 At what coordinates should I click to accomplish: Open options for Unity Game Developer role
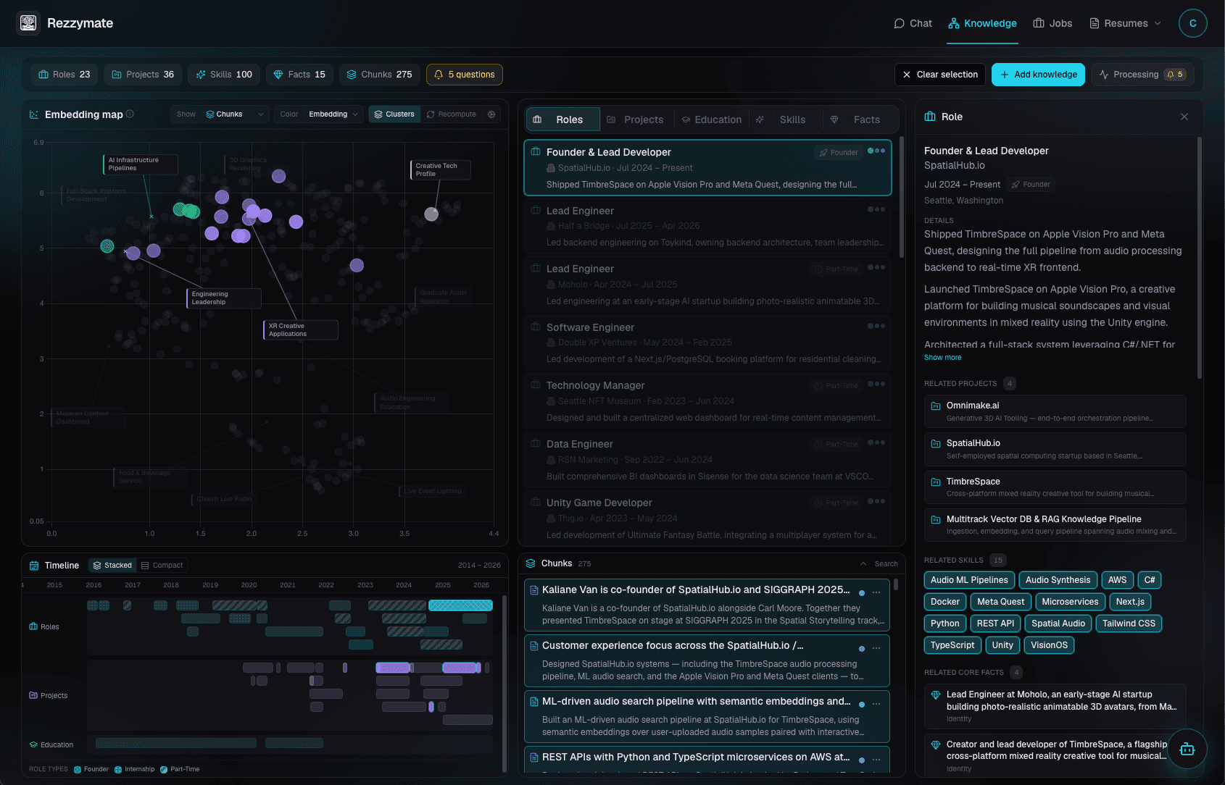point(876,501)
